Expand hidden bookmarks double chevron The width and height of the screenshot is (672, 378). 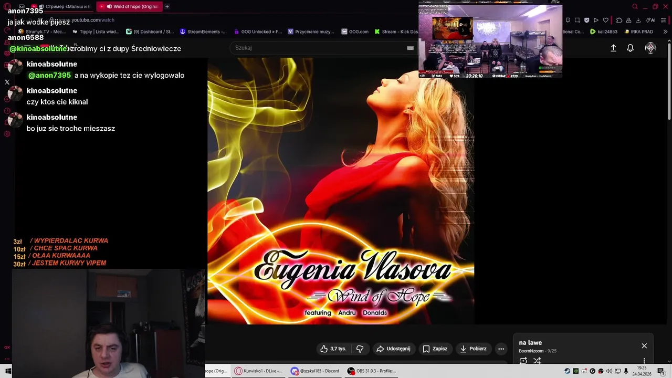click(x=666, y=31)
